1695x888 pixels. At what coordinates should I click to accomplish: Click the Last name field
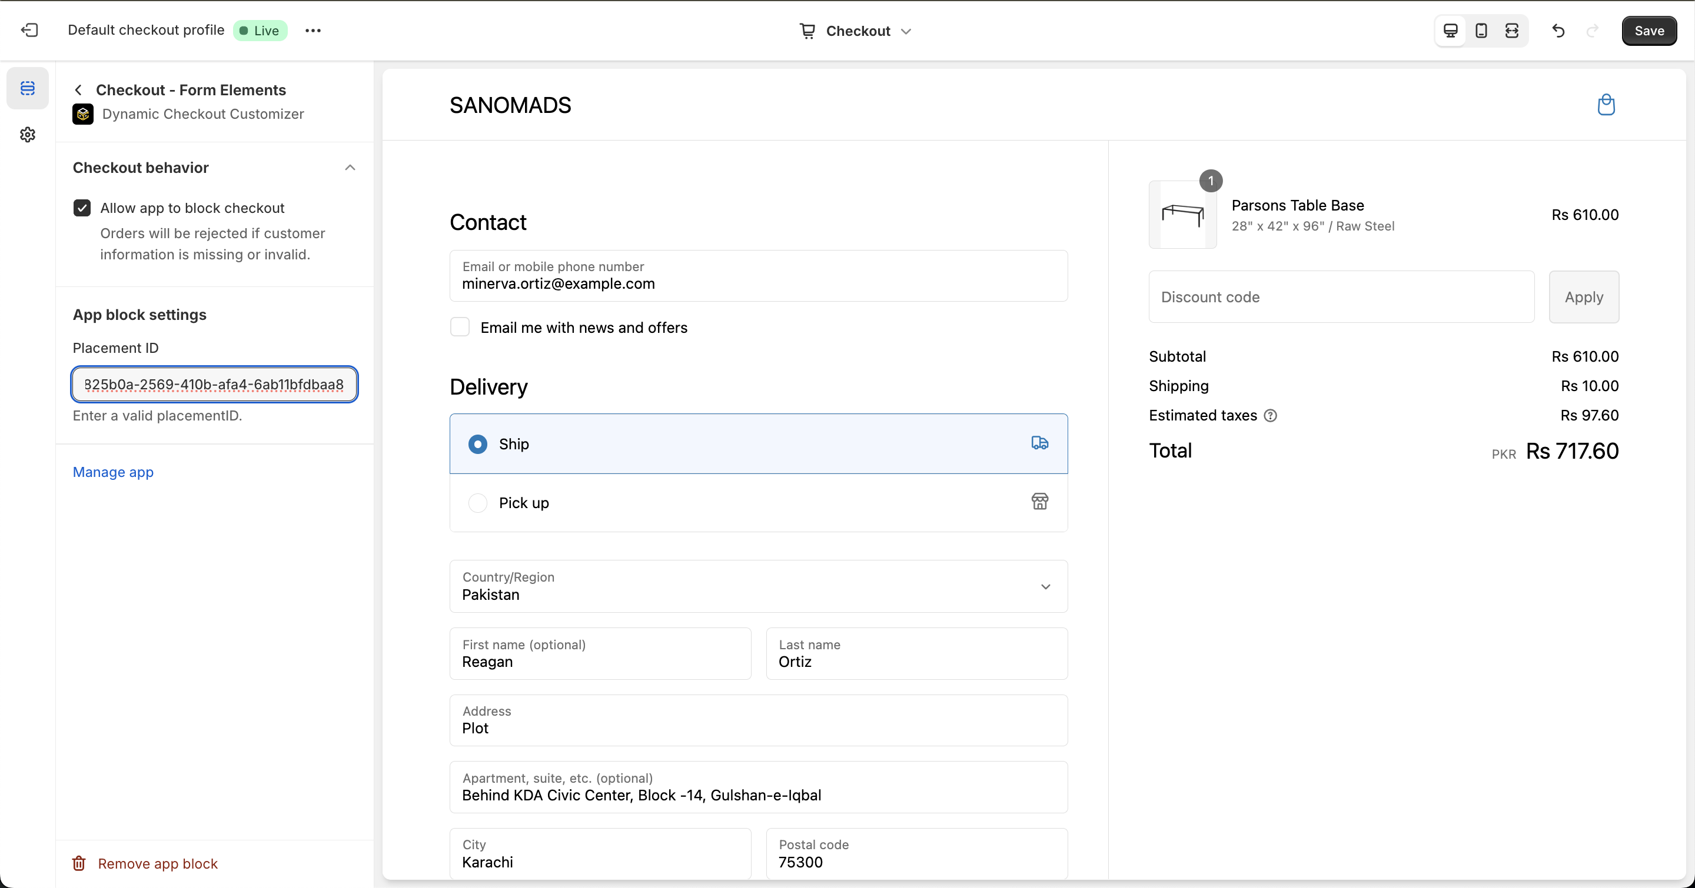[918, 654]
